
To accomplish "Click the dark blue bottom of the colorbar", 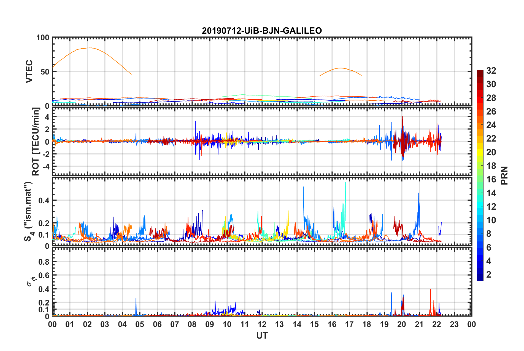I will click(480, 278).
